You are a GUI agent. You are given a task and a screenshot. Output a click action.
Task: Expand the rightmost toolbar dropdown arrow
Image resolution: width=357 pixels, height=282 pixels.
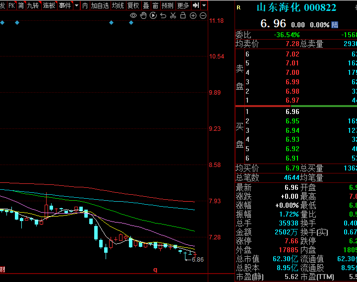204,5
